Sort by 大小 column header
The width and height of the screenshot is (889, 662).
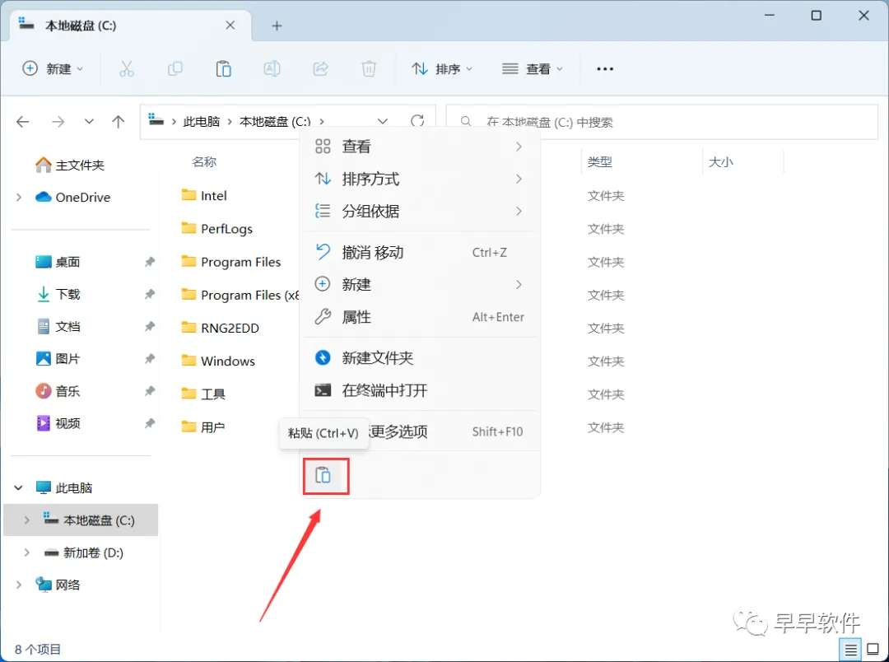[x=720, y=161]
